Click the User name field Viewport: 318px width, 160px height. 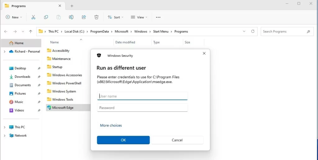[x=142, y=96]
